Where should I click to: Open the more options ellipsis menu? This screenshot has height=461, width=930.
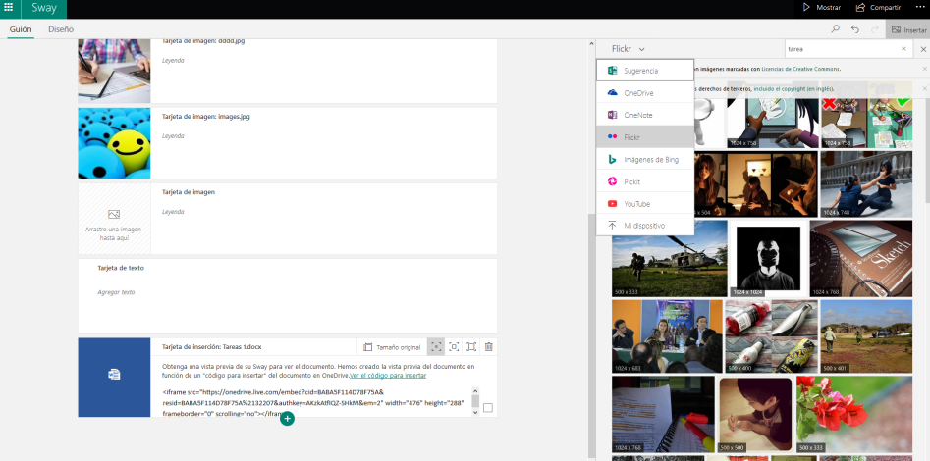[x=920, y=8]
